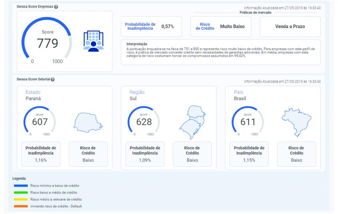This screenshot has height=214, width=338.
Task: Click the Legenda heading
Action: (19, 178)
